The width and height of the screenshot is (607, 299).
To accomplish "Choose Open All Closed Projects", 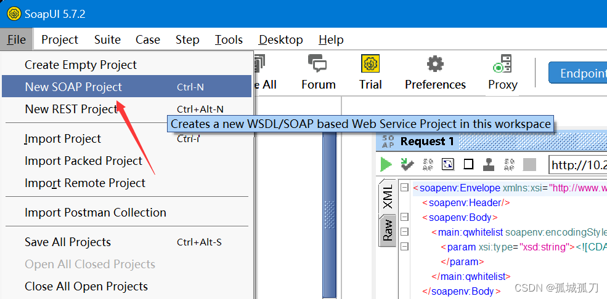I will coord(126,264).
